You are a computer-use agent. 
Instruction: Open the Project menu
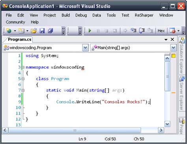50,15
